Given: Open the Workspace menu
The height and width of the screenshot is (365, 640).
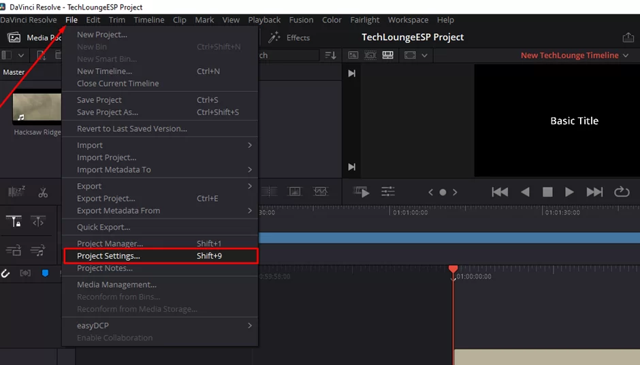Looking at the screenshot, I should (x=408, y=20).
